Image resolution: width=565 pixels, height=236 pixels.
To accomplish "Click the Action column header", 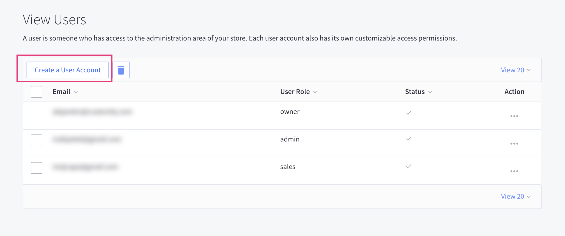I will (514, 92).
